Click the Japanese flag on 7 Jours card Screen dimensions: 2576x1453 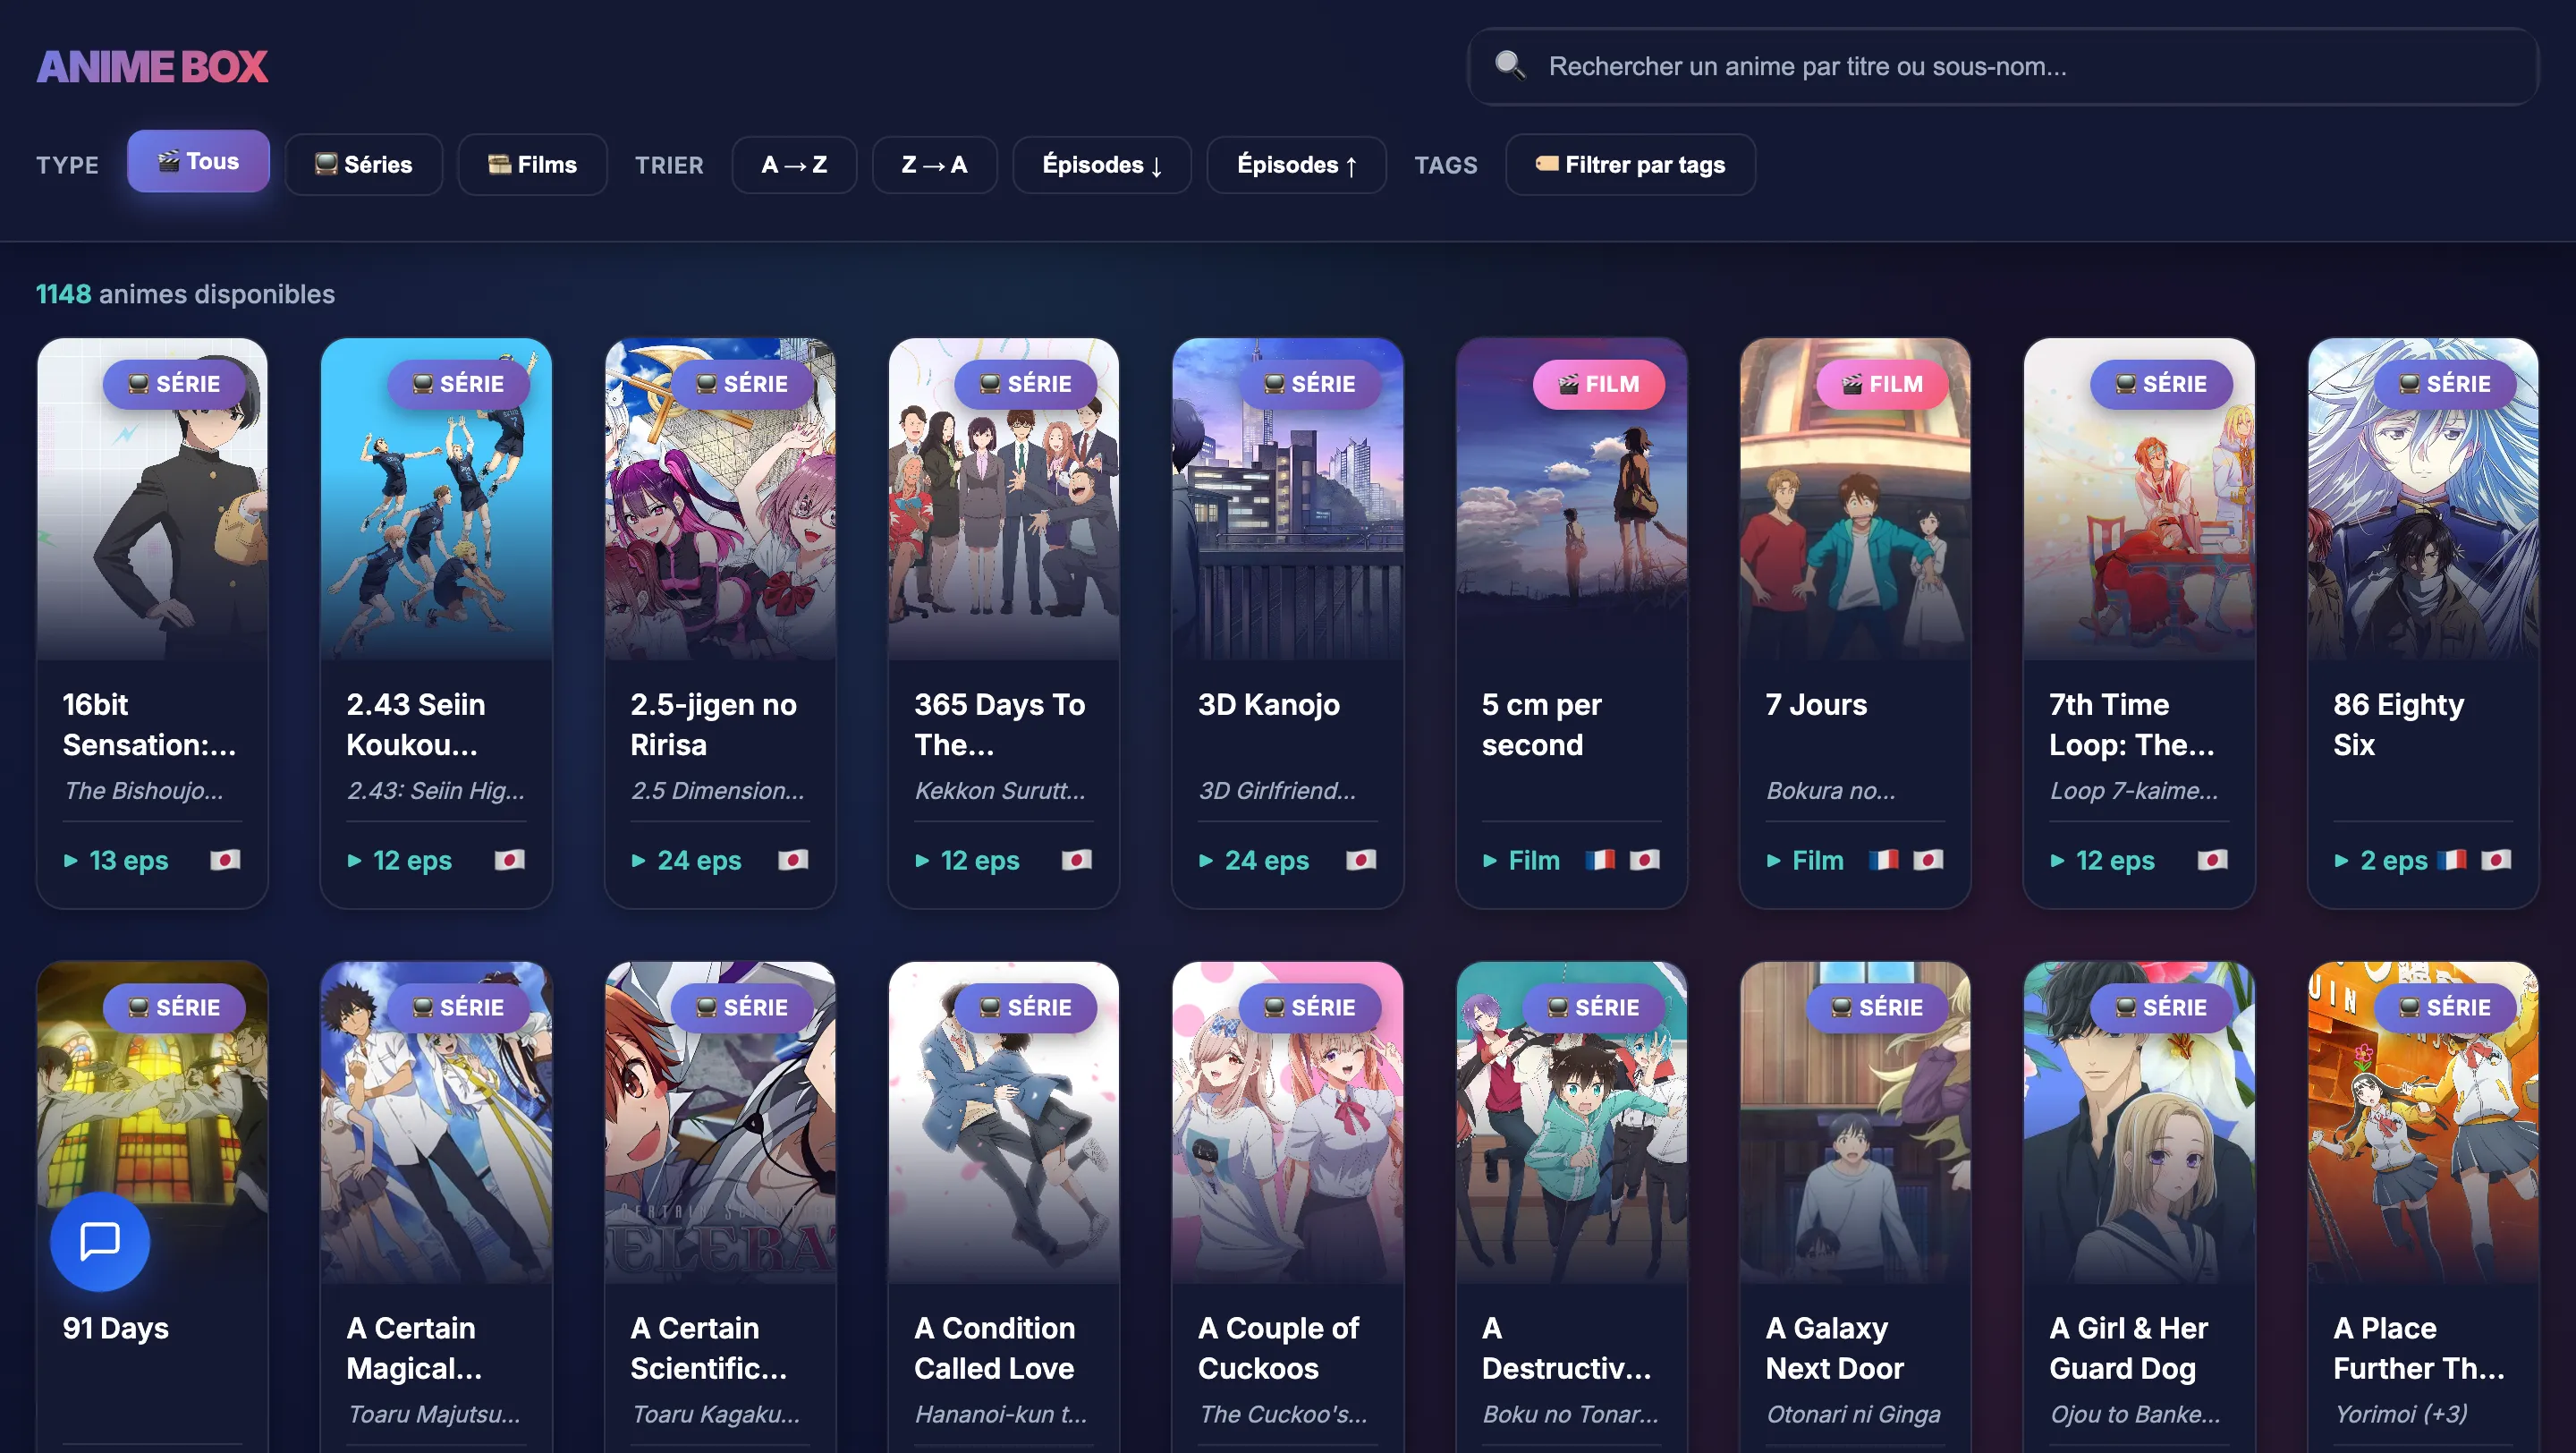1928,860
